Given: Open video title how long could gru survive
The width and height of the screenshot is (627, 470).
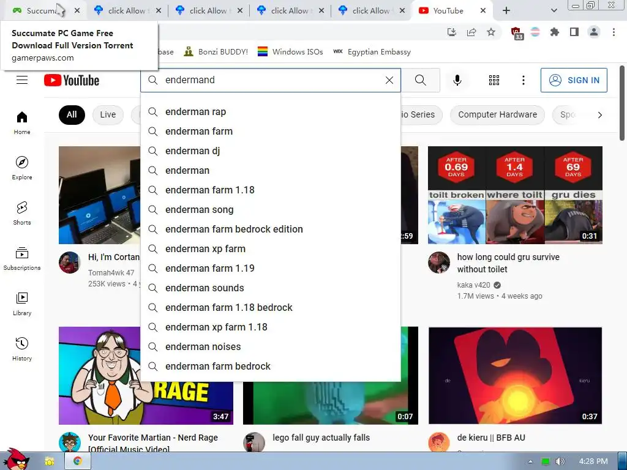Looking at the screenshot, I should coord(508,263).
